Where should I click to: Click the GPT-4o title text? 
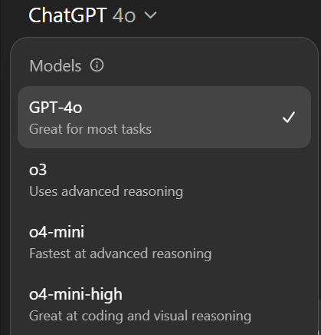(x=55, y=108)
